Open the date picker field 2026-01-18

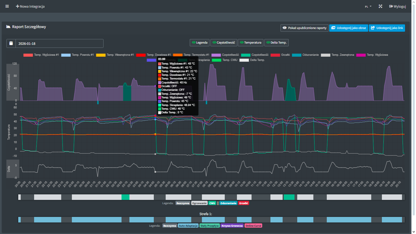pos(59,43)
